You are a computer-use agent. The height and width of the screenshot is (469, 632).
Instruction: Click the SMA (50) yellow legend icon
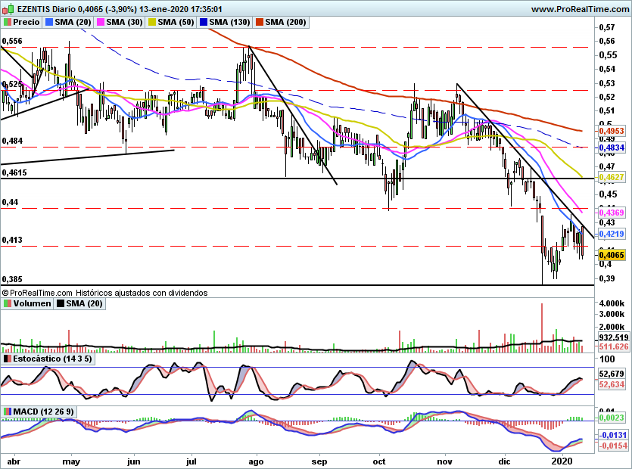pos(152,22)
